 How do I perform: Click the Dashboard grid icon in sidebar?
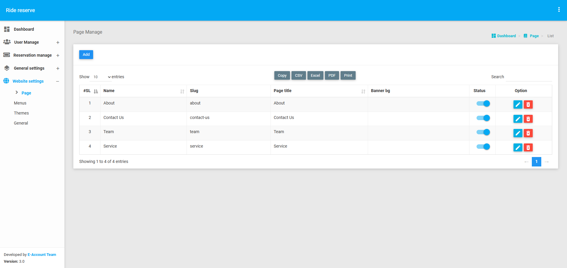coord(7,29)
